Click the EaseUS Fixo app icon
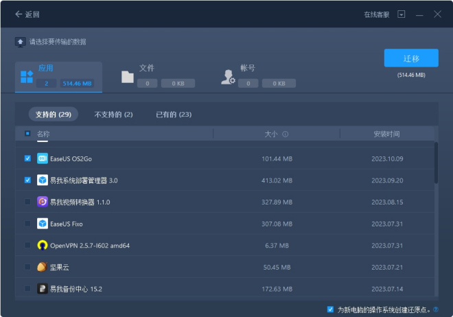453x317 pixels. tap(42, 224)
